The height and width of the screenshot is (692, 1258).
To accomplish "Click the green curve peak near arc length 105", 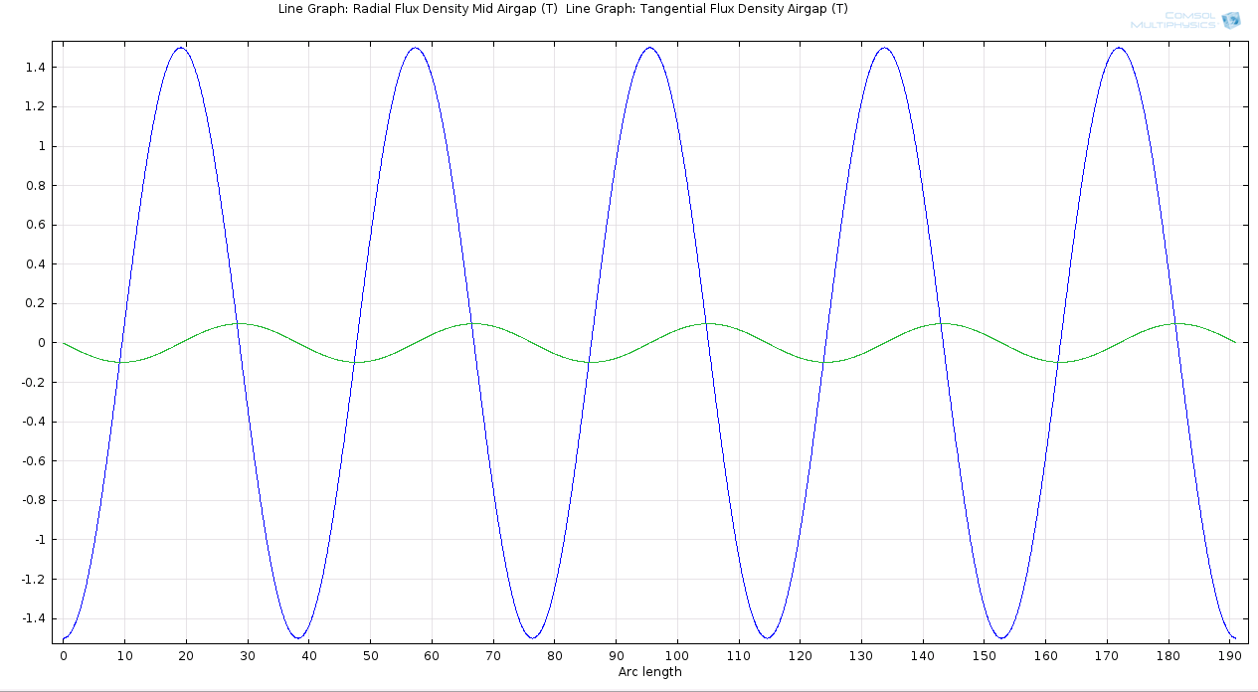I will tap(707, 323).
